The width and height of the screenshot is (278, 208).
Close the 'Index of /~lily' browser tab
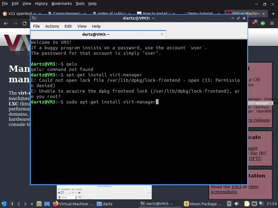point(129,14)
